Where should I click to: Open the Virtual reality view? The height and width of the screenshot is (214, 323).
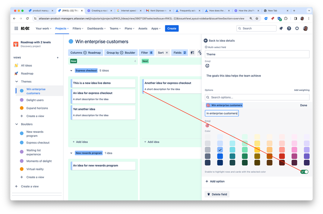[35, 169]
